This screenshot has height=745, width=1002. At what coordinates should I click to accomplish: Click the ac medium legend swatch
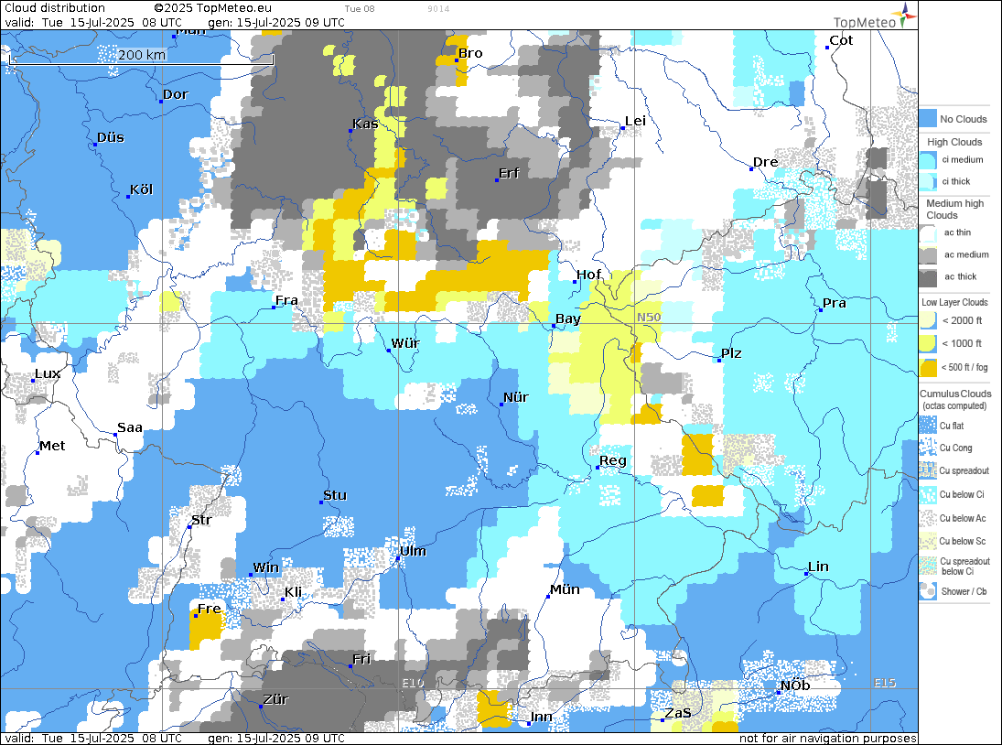coord(928,255)
